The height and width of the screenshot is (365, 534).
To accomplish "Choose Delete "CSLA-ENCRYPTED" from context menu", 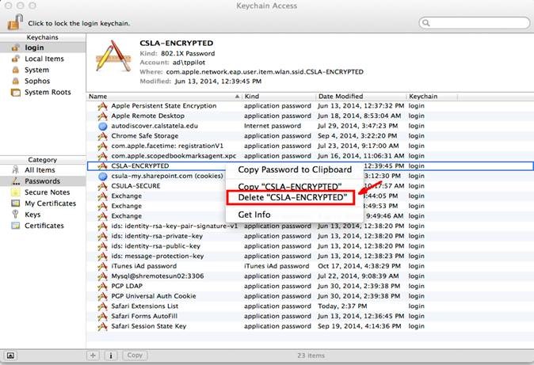I will coord(292,197).
